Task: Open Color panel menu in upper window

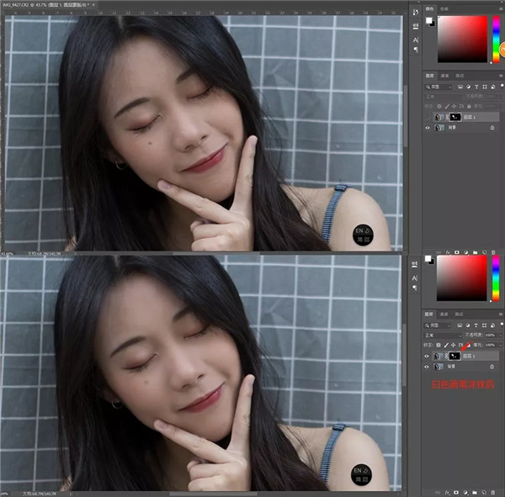Action: [x=501, y=8]
